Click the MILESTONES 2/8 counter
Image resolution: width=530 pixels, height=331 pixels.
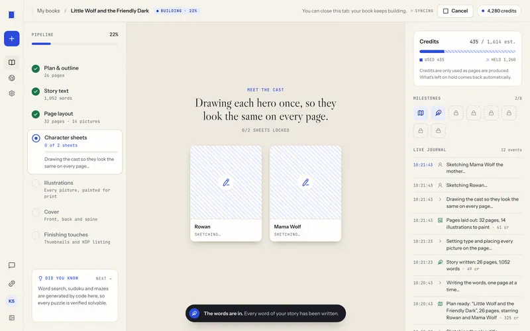518,98
